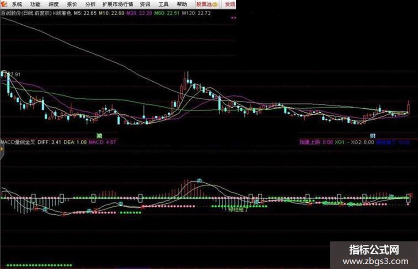
Task: Click the M60: 22.51 moving average value
Action: (167, 13)
